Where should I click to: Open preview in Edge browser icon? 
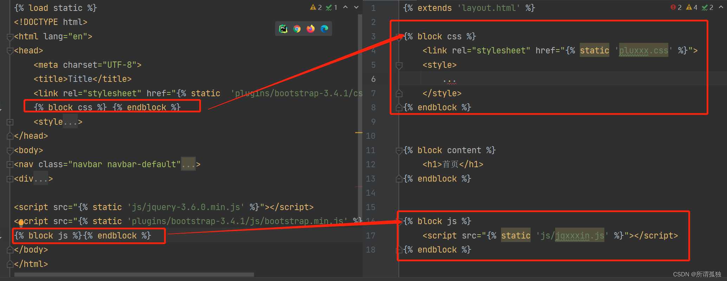click(324, 29)
